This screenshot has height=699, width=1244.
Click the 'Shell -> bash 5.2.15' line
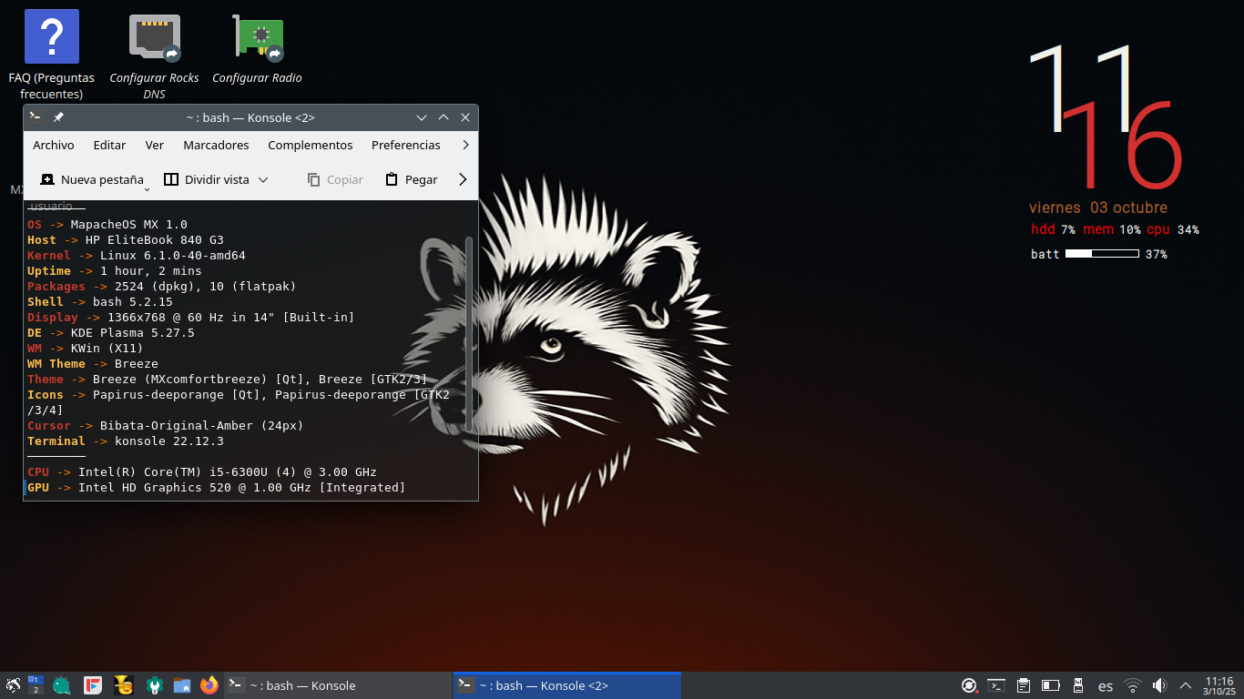click(x=100, y=302)
